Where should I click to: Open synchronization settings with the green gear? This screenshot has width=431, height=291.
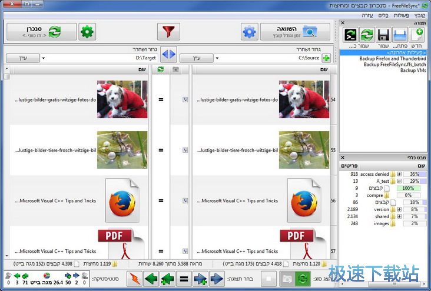tap(88, 31)
